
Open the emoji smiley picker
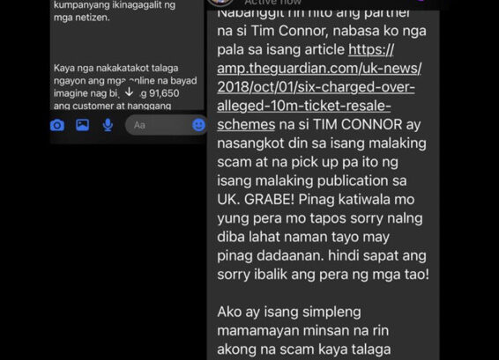tap(198, 125)
